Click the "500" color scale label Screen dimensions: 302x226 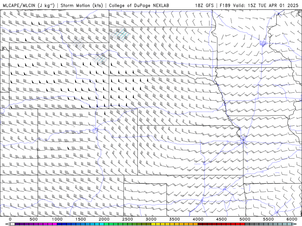[x=34, y=219]
